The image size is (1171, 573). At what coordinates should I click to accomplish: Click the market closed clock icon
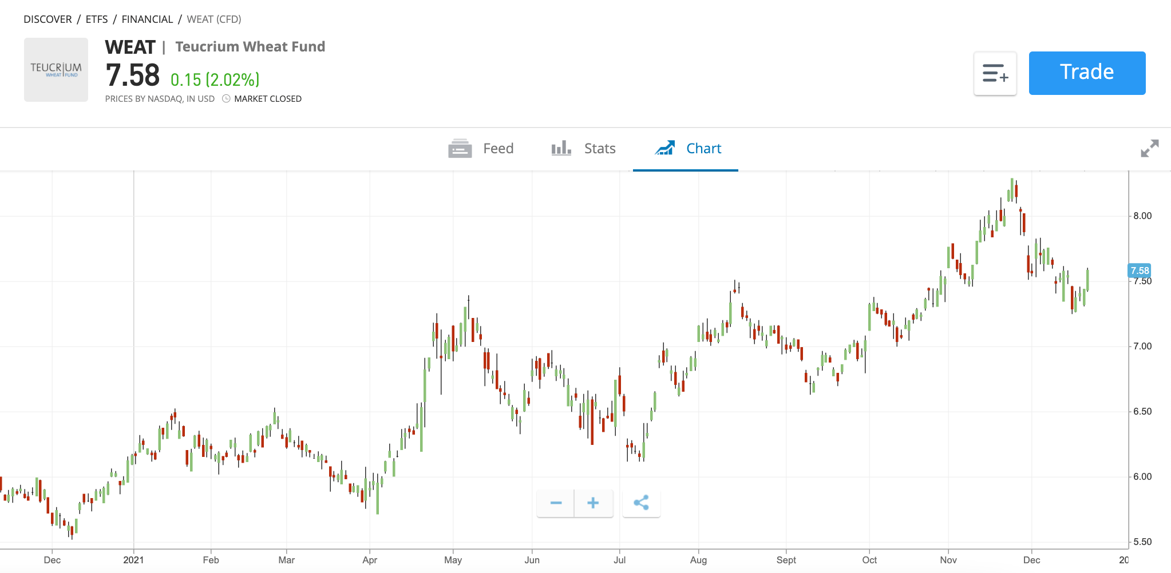226,98
